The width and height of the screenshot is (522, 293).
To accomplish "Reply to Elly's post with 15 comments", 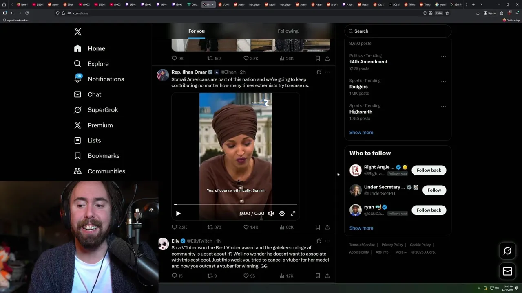I will pos(177,276).
